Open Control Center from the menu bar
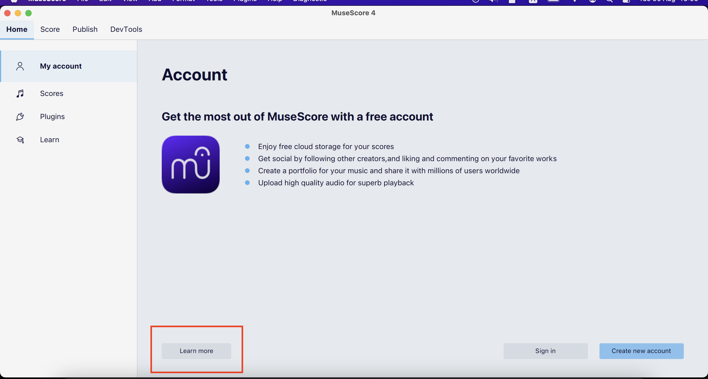This screenshot has width=708, height=379. coord(626,1)
